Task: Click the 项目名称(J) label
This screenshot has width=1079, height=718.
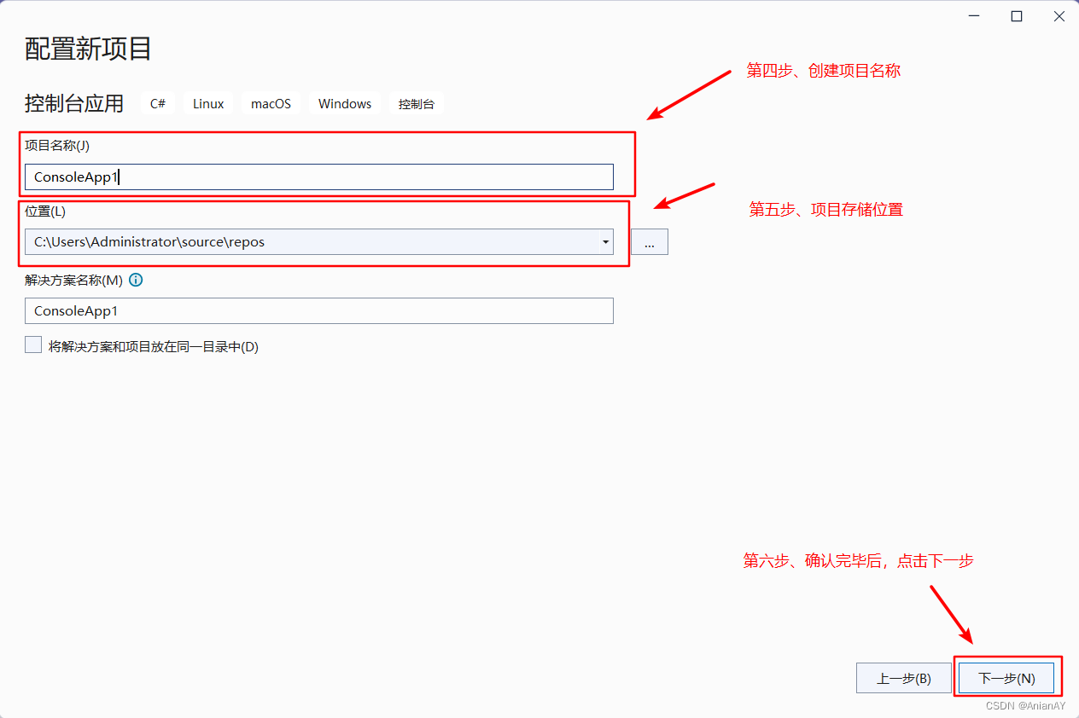Action: coord(57,146)
